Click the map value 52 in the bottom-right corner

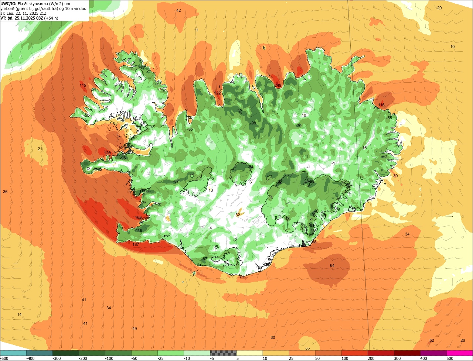coord(432,340)
